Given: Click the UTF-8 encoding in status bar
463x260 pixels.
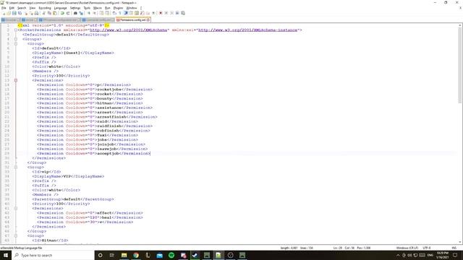Looking at the screenshot, I should (427, 248).
